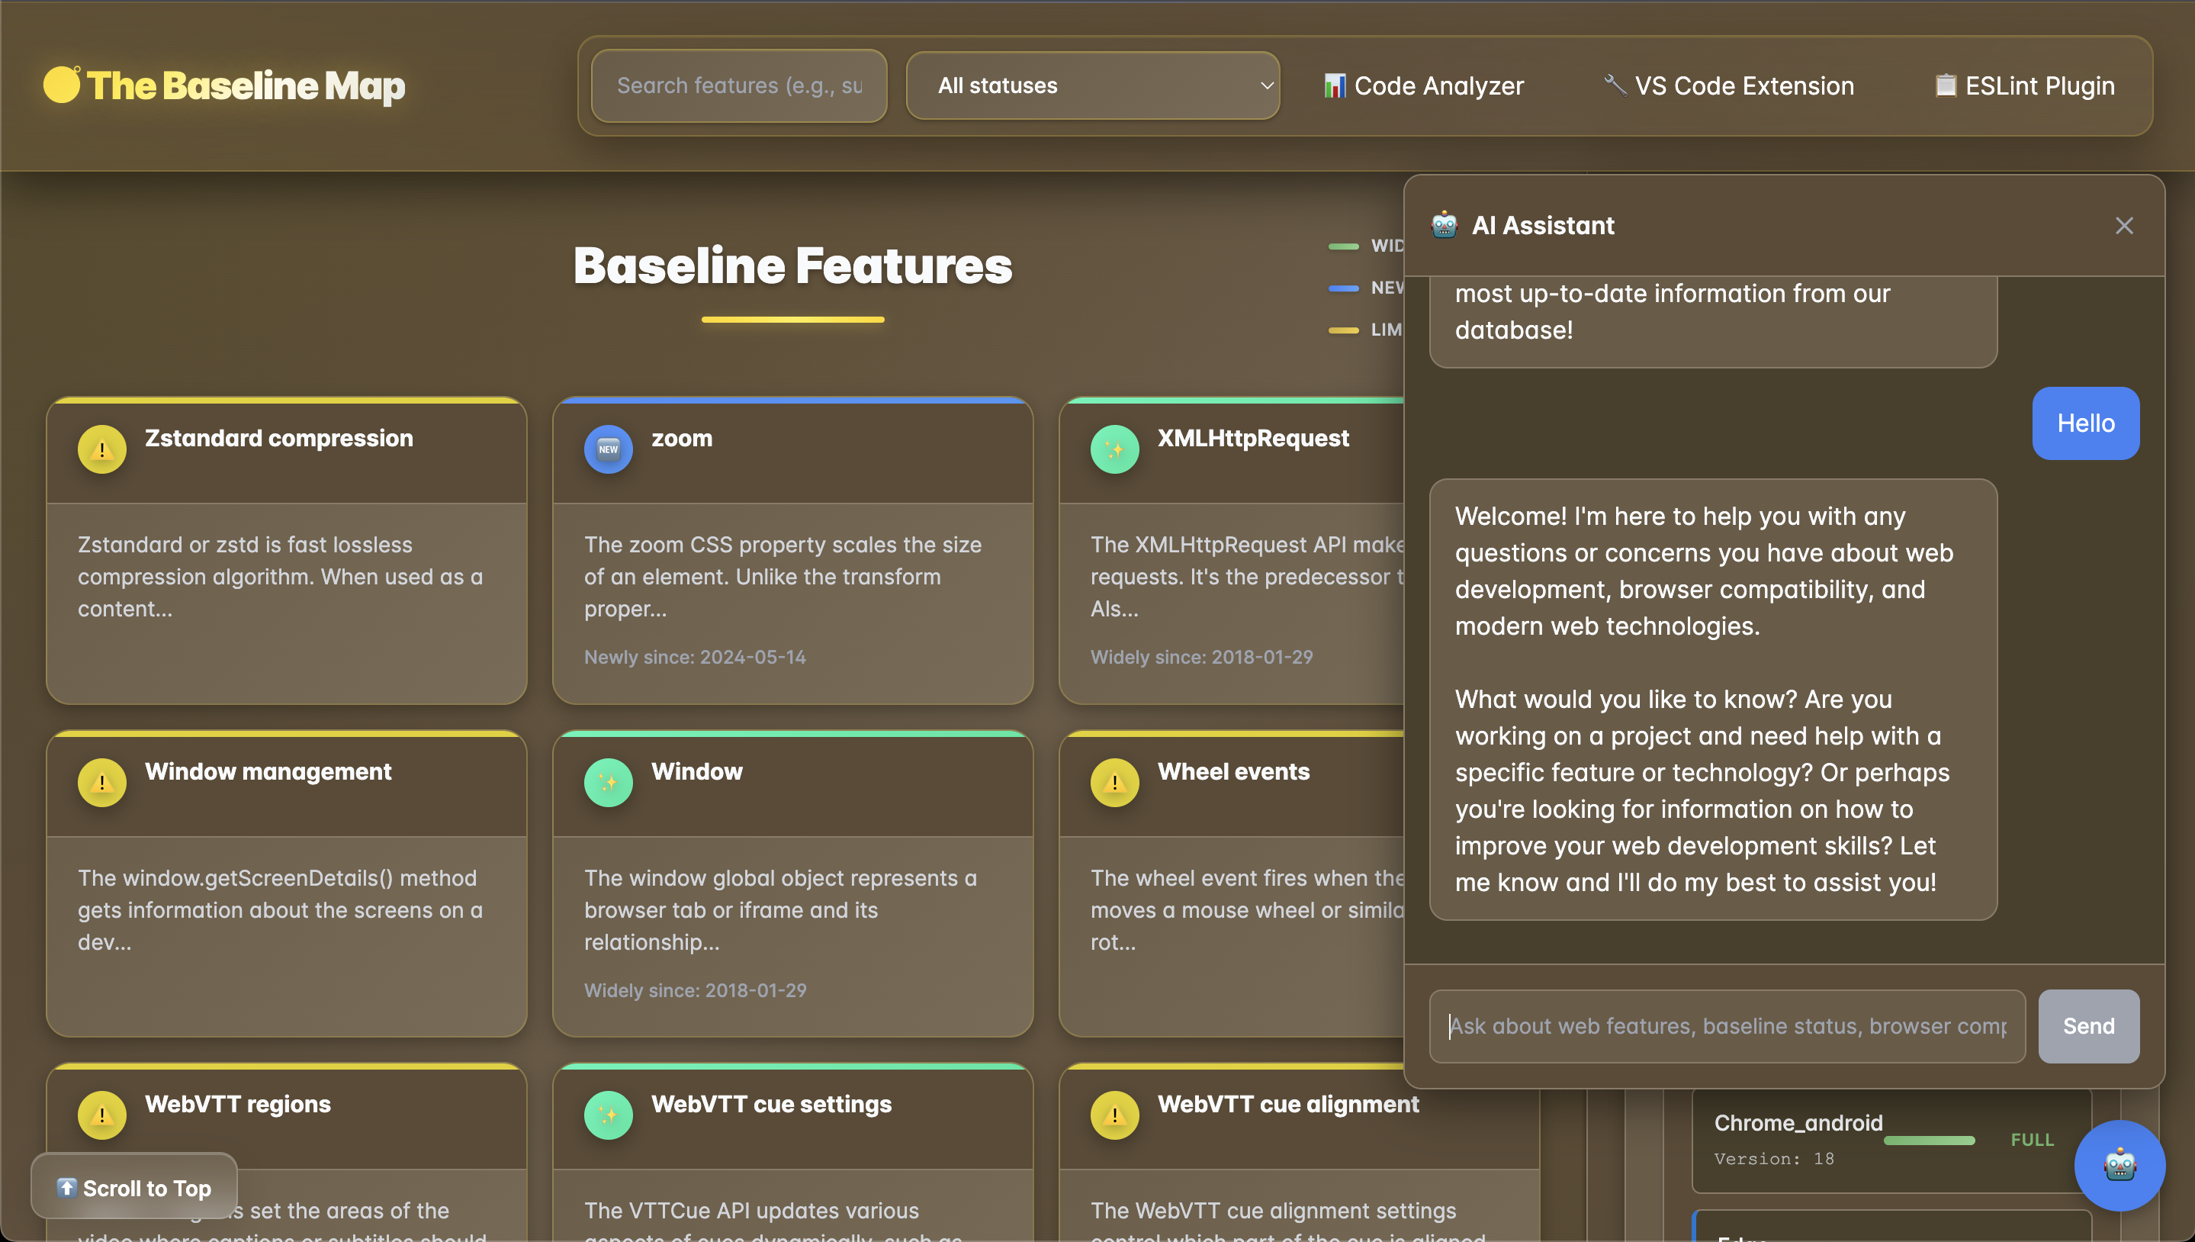The height and width of the screenshot is (1242, 2195).
Task: Click the Baseline Map logo
Action: [x=224, y=85]
